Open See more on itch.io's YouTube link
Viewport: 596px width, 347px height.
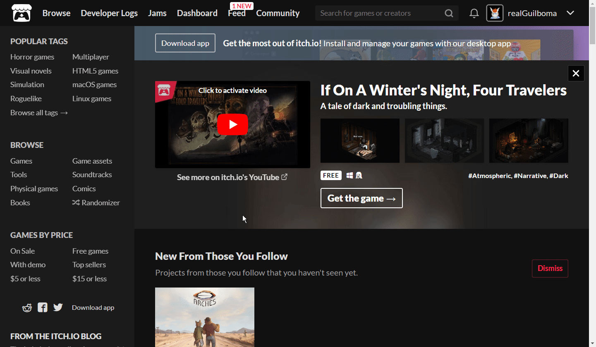pyautogui.click(x=232, y=177)
